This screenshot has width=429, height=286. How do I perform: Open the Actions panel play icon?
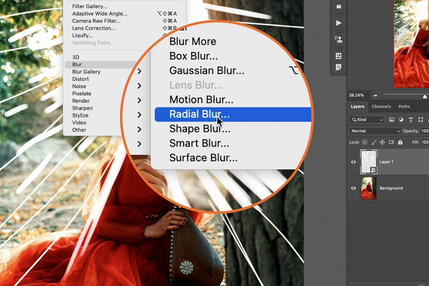coord(339,23)
